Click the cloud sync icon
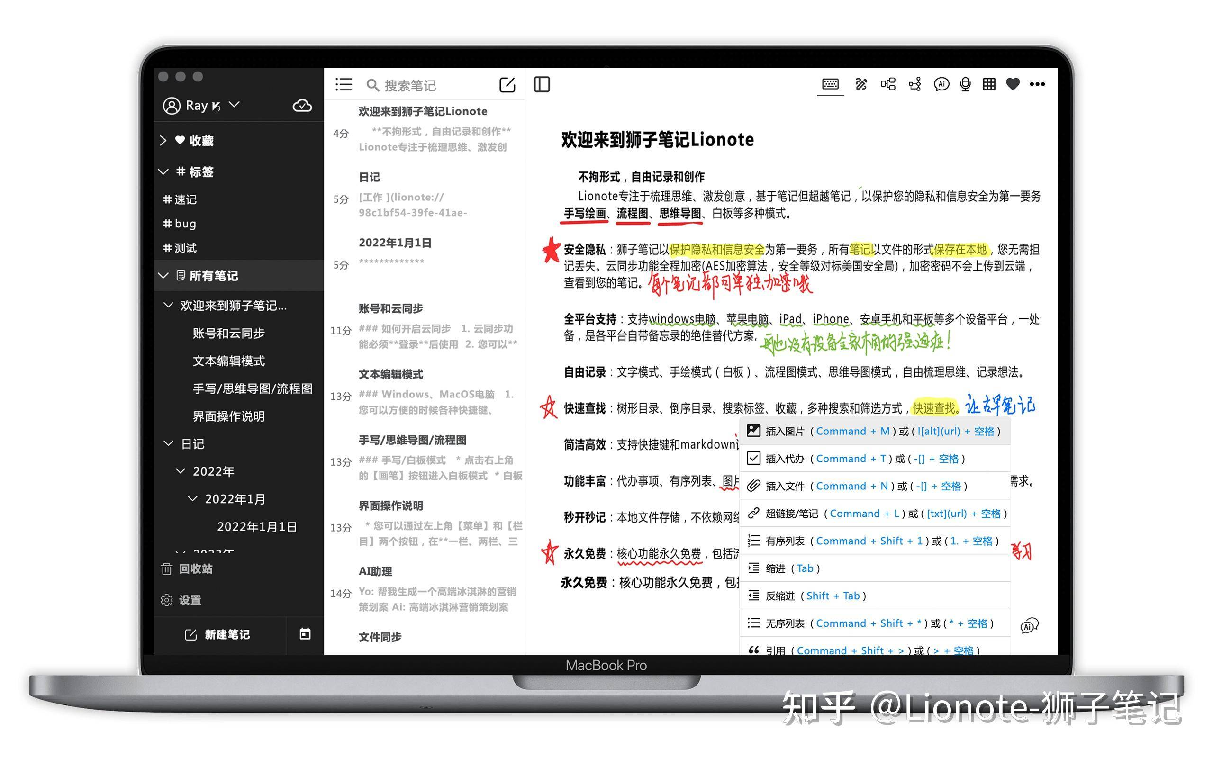 pos(302,105)
